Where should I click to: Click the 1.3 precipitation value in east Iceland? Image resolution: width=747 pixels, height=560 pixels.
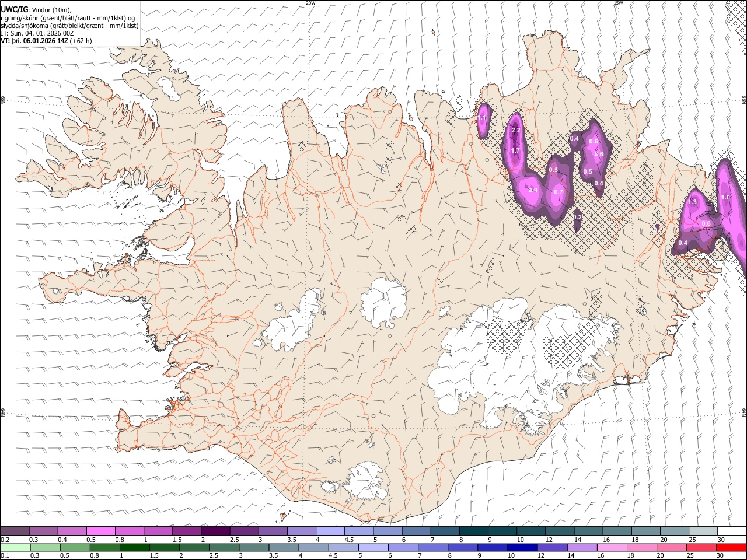(693, 202)
